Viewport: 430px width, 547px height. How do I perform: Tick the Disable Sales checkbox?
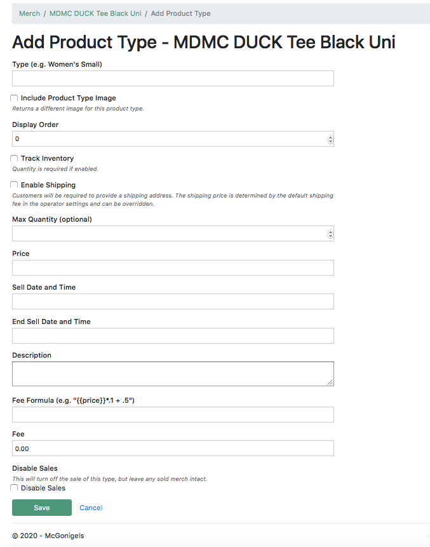pos(15,488)
